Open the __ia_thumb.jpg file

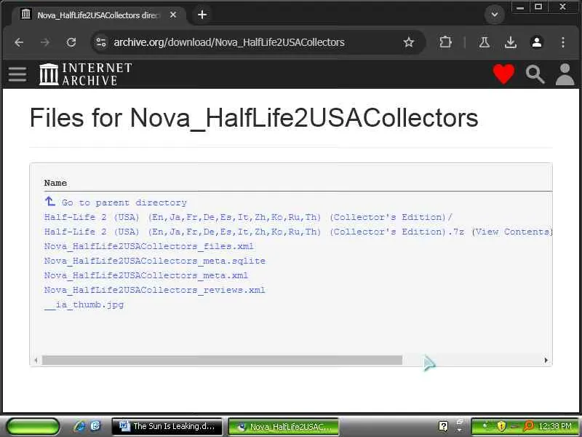coord(84,304)
